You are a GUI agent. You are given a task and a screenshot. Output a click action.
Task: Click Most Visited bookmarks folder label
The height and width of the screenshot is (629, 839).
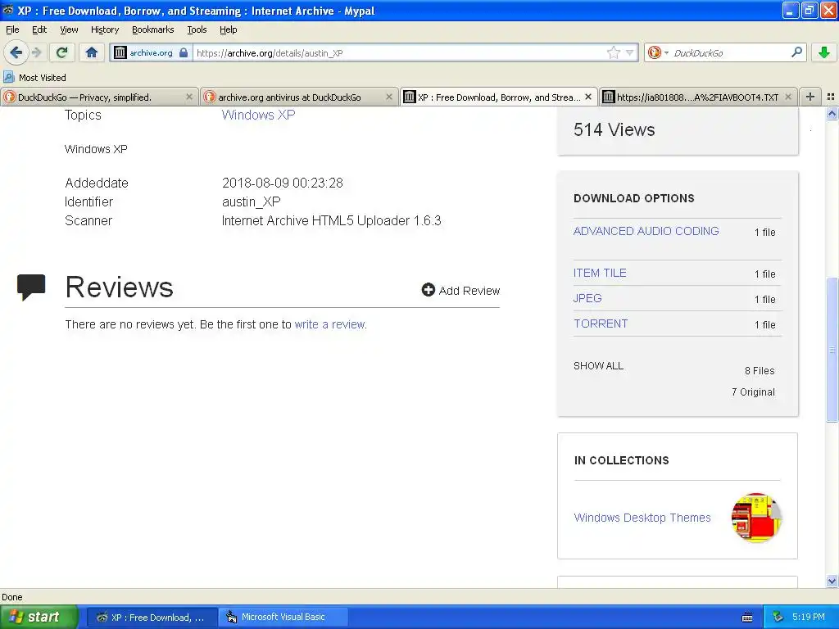[x=43, y=78]
